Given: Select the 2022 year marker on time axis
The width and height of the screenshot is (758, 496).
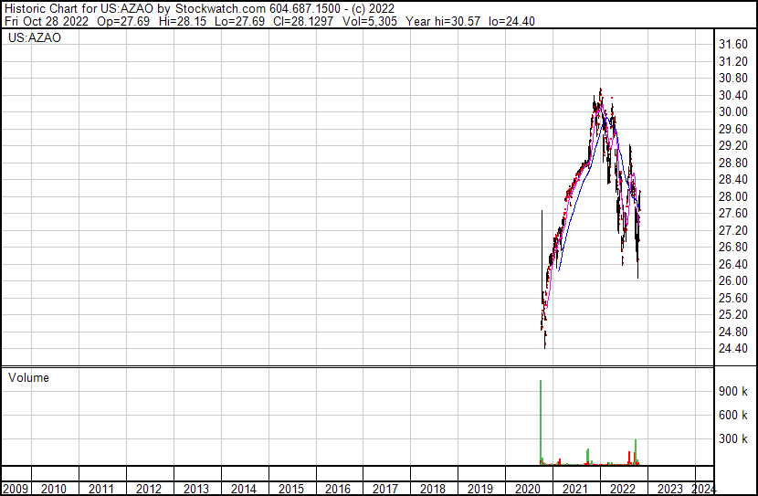Looking at the screenshot, I should (x=621, y=489).
